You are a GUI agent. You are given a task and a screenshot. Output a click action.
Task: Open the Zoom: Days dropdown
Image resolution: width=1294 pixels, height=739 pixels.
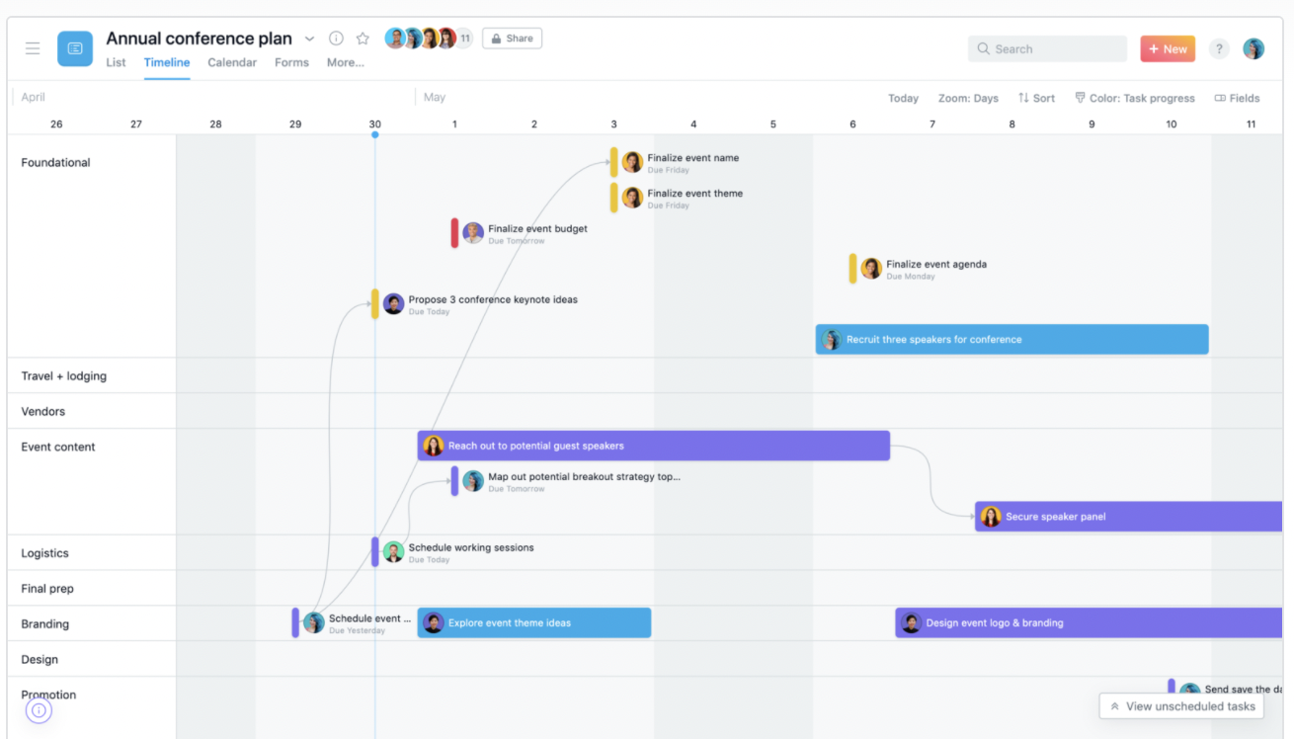[968, 98]
